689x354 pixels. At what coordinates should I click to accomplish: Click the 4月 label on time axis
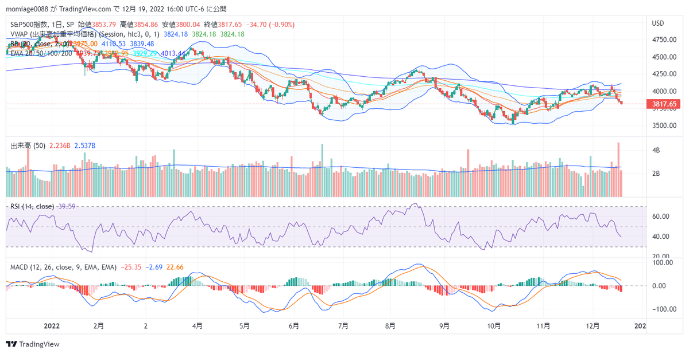click(x=197, y=325)
